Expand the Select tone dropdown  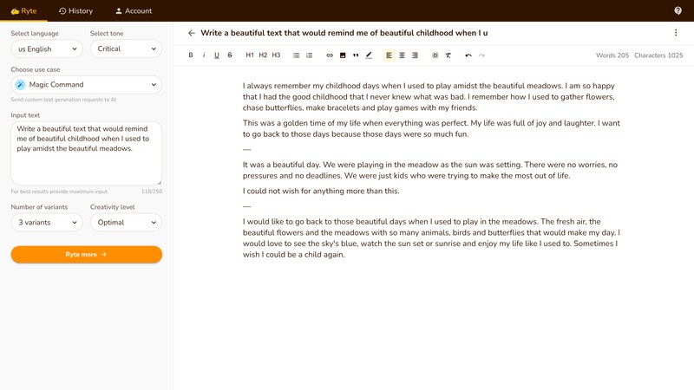(126, 49)
